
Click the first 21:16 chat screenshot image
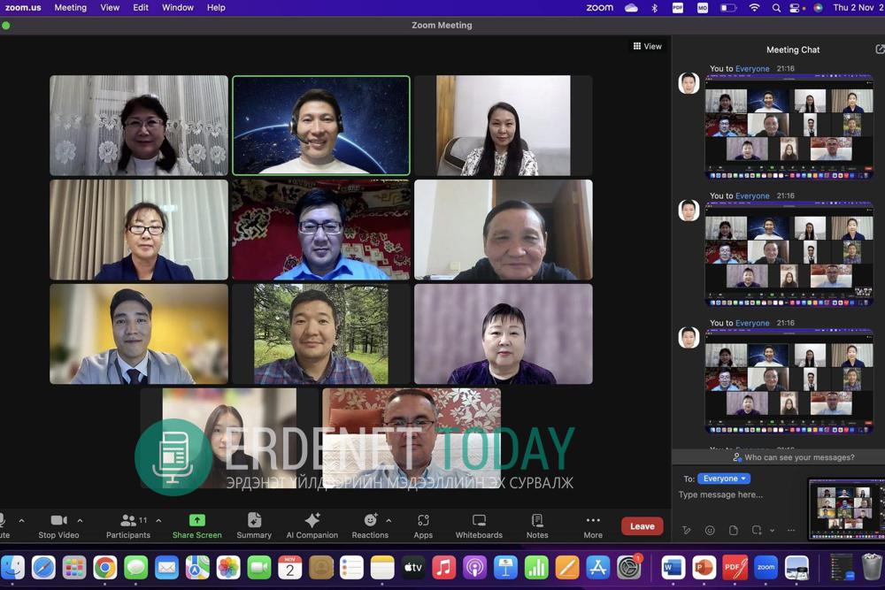tap(789, 127)
